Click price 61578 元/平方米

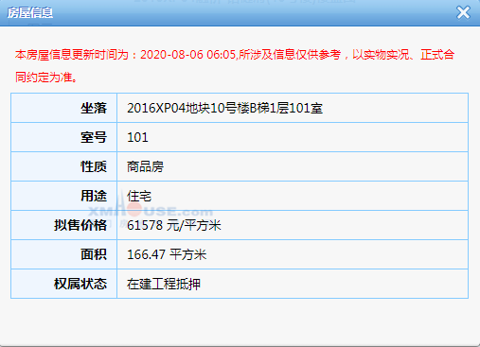174,225
